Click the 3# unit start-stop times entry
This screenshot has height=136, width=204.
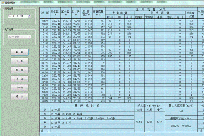[83, 118]
